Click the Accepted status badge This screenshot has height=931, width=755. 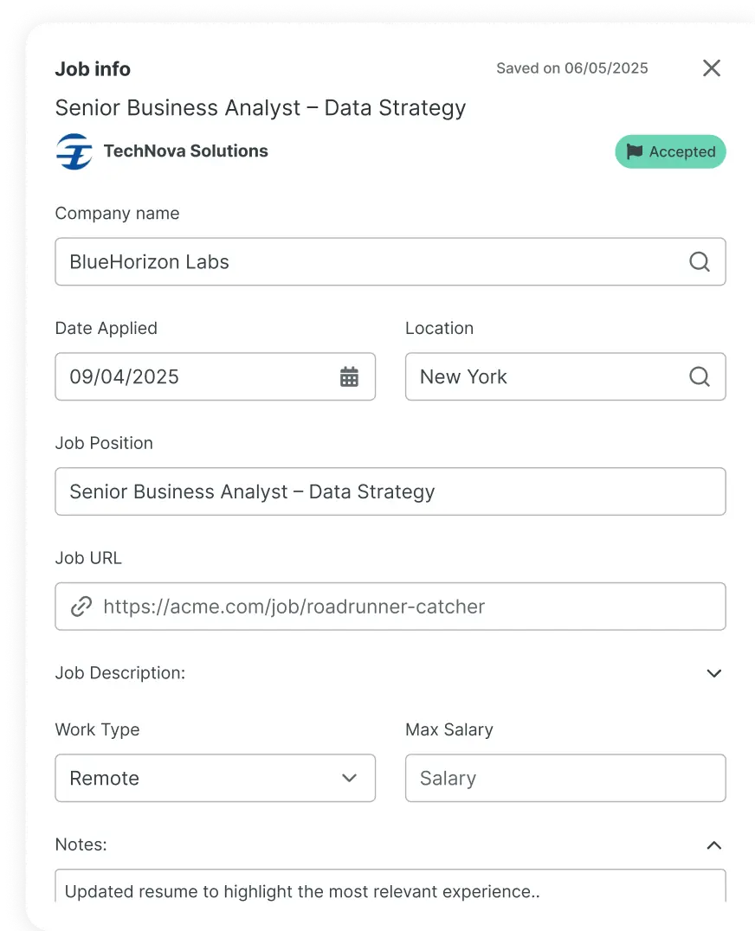point(671,151)
